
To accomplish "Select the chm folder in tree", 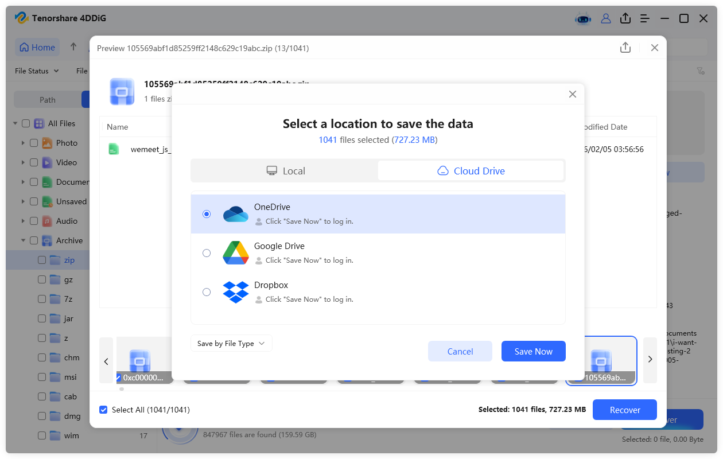I will pyautogui.click(x=72, y=357).
